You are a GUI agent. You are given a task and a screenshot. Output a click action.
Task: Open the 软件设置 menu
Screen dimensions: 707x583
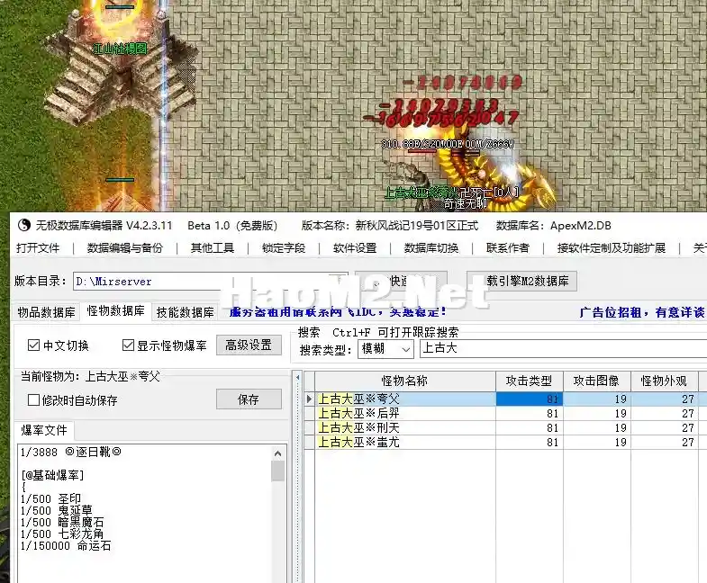coord(355,247)
